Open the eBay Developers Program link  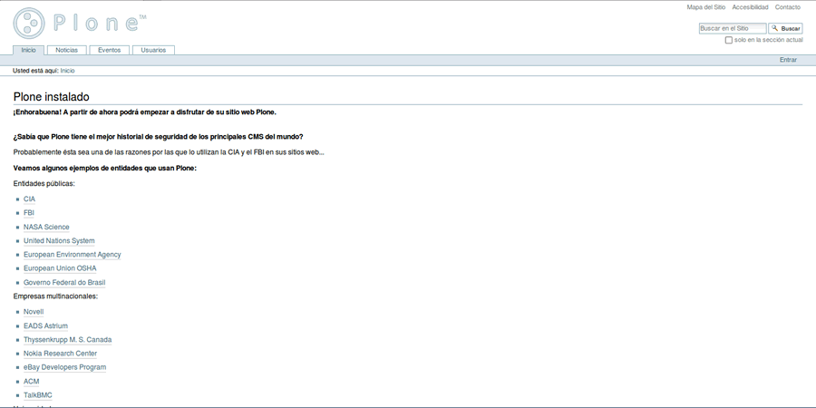point(64,367)
